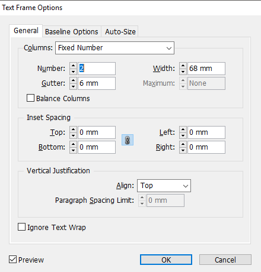Screen dimensions: 261x272
Task: Switch to the Baseline Options tab
Action: pyautogui.click(x=72, y=31)
